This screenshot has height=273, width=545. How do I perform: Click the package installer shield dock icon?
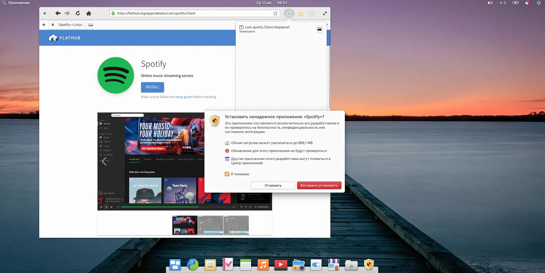point(369,265)
